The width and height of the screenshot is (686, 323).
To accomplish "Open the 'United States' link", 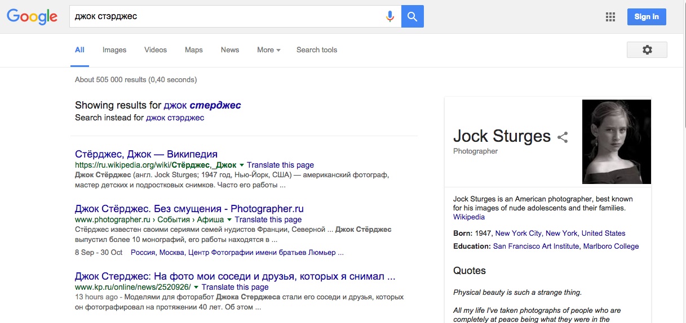I will (x=603, y=233).
